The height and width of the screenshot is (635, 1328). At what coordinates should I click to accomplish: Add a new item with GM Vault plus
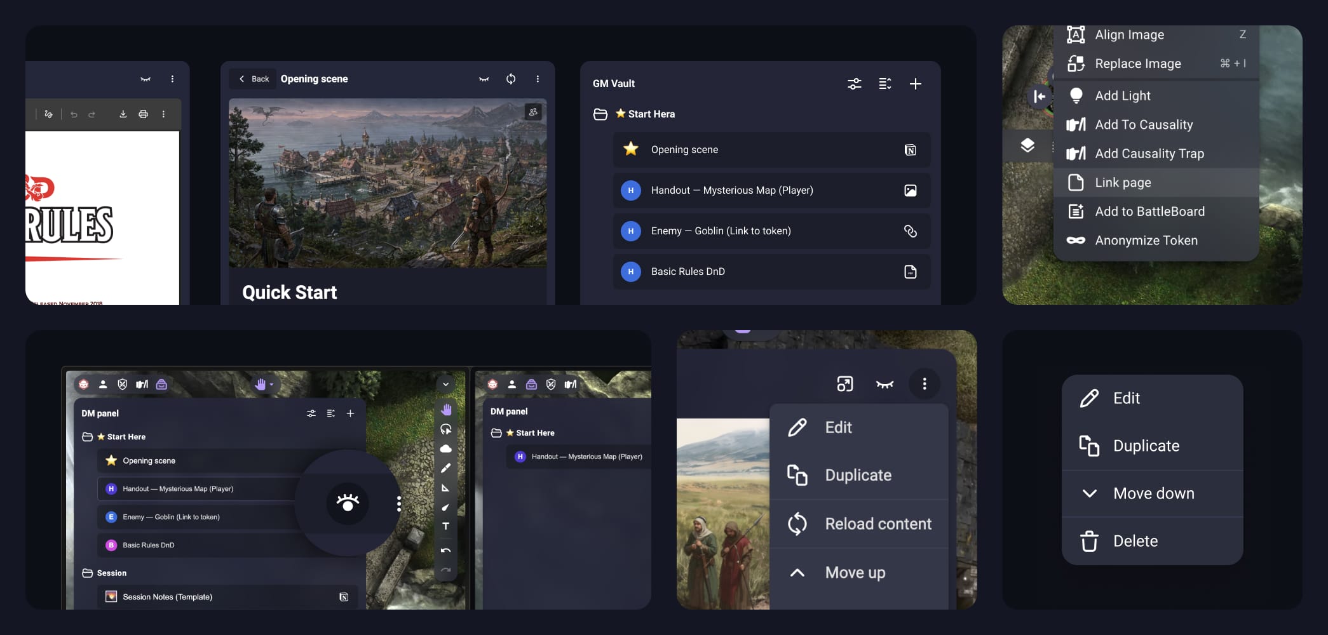[915, 84]
